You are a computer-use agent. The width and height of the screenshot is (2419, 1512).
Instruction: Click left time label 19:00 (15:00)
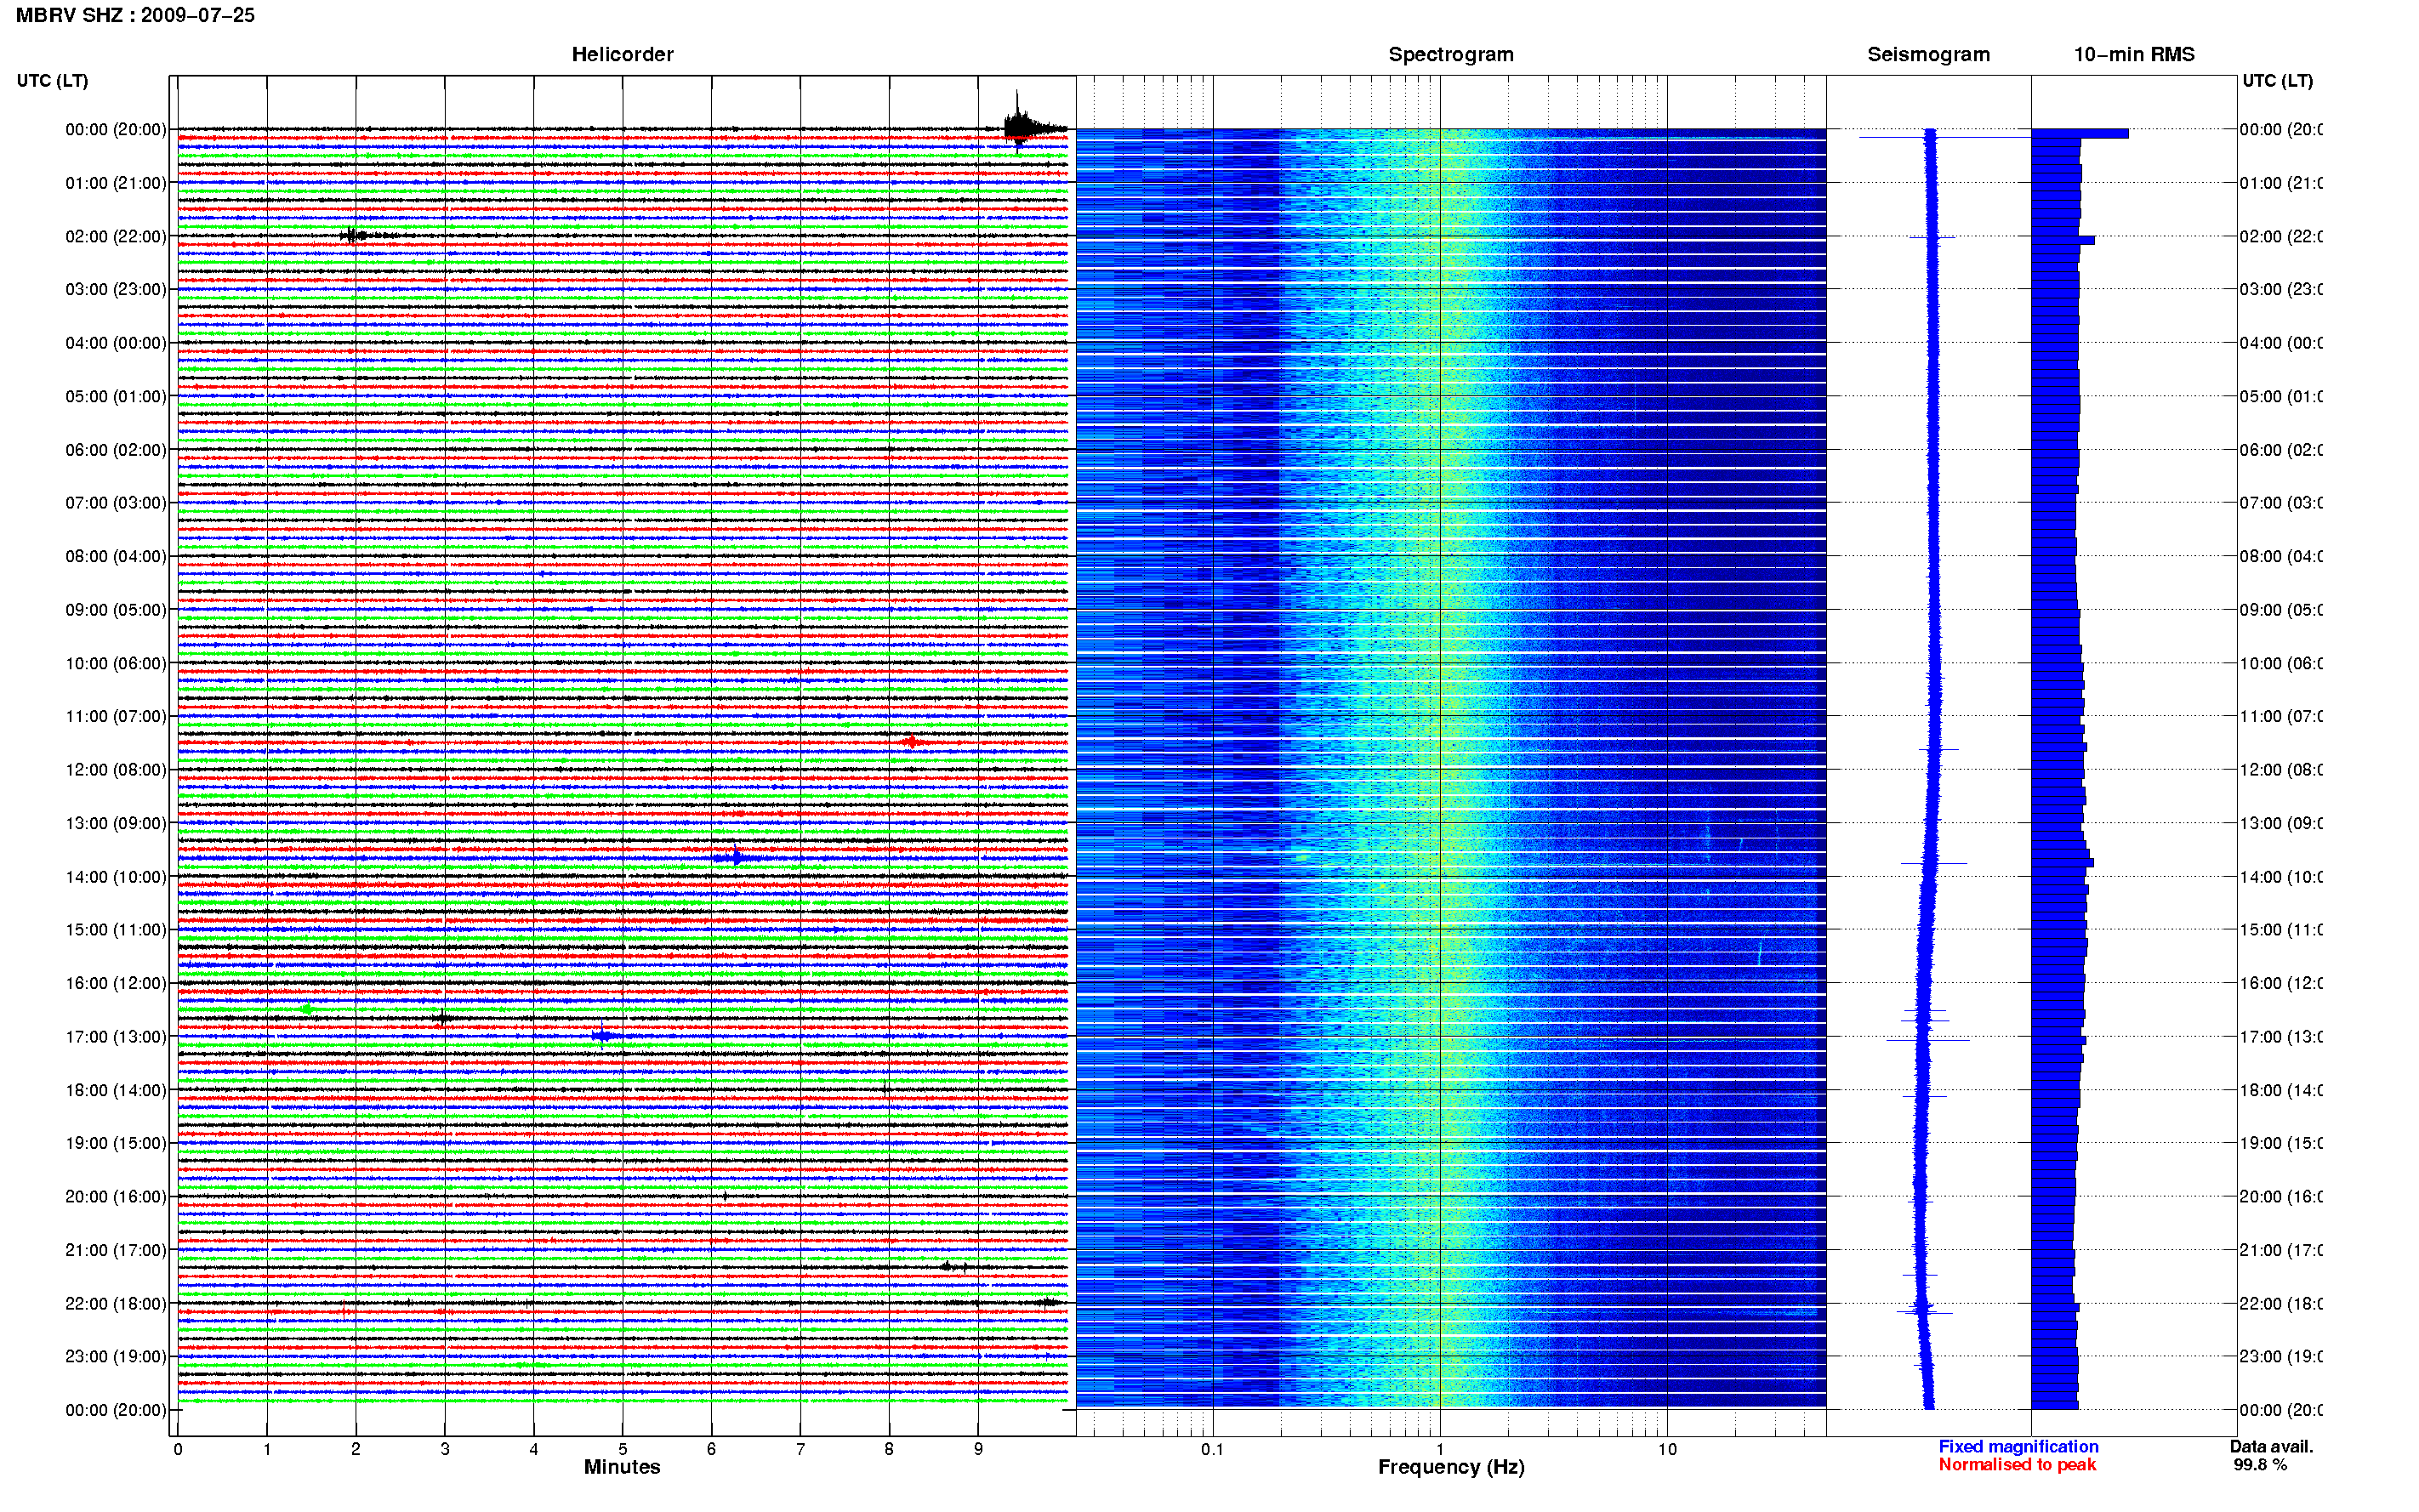click(x=116, y=1142)
